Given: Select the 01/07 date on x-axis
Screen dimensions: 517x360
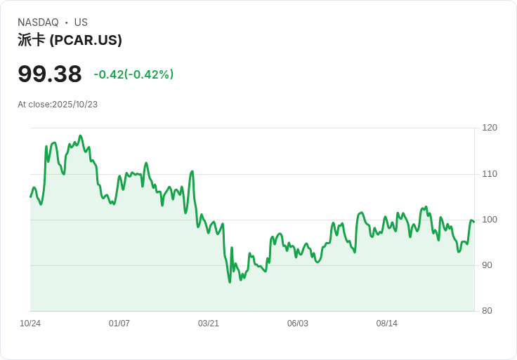Looking at the screenshot, I should [119, 324].
